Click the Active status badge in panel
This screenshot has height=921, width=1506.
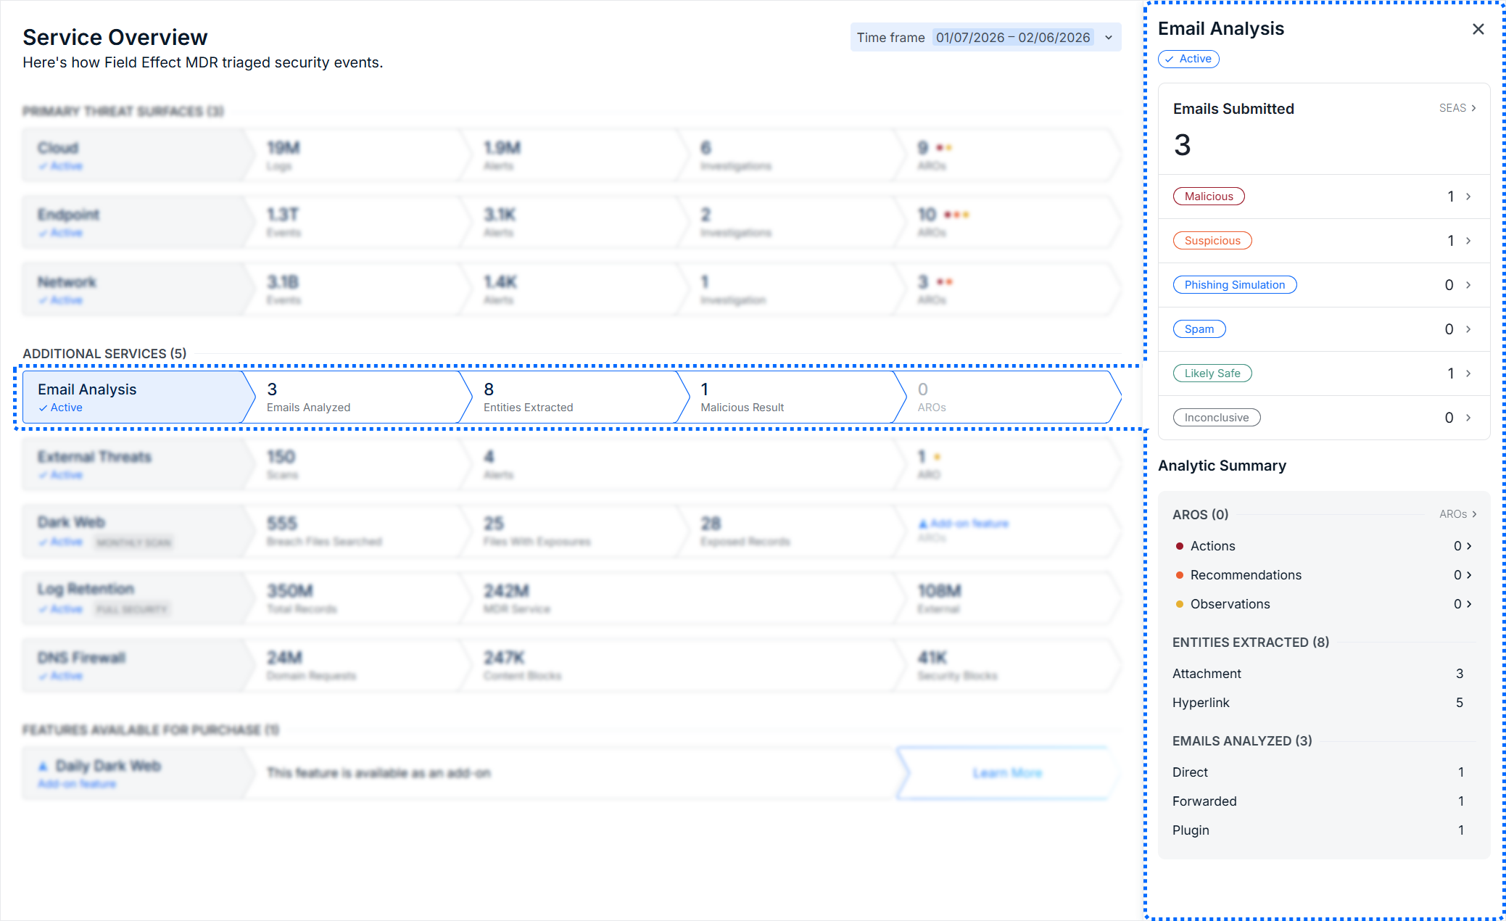1188,59
